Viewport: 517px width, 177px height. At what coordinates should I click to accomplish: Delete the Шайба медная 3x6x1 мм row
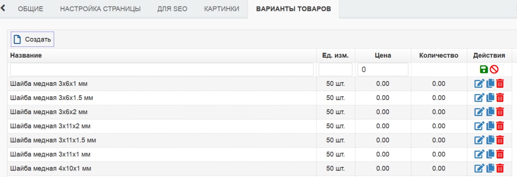[500, 84]
